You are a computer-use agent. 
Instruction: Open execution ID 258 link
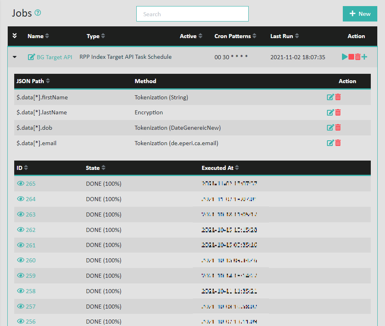pos(31,291)
